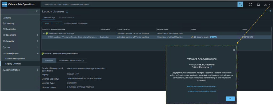
Task: Click the 28 days to expiry text
Action: click(202, 37)
